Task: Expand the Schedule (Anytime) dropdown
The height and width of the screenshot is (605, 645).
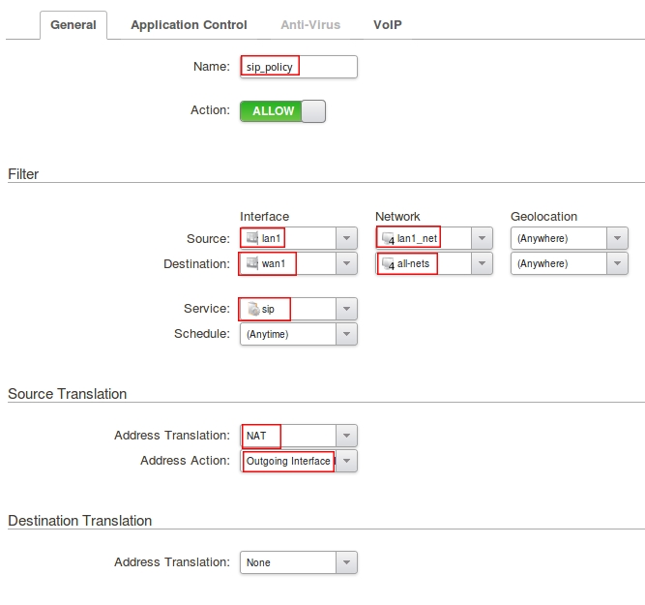Action: coord(346,334)
